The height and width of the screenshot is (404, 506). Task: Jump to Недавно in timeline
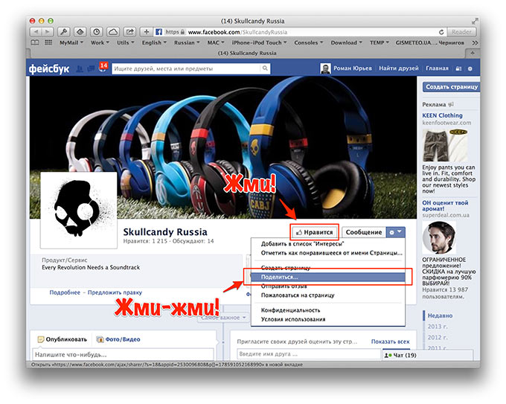(440, 315)
